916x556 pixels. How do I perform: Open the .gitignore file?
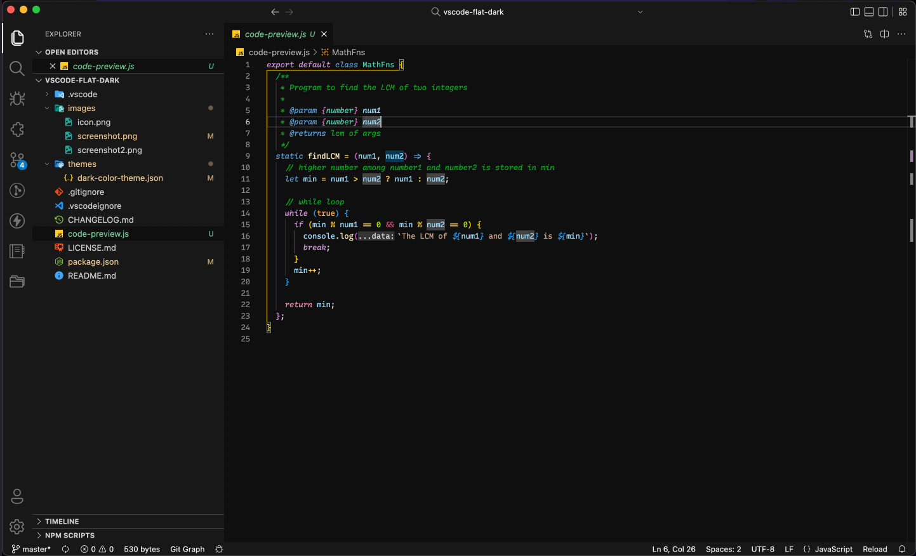[x=128, y=192]
